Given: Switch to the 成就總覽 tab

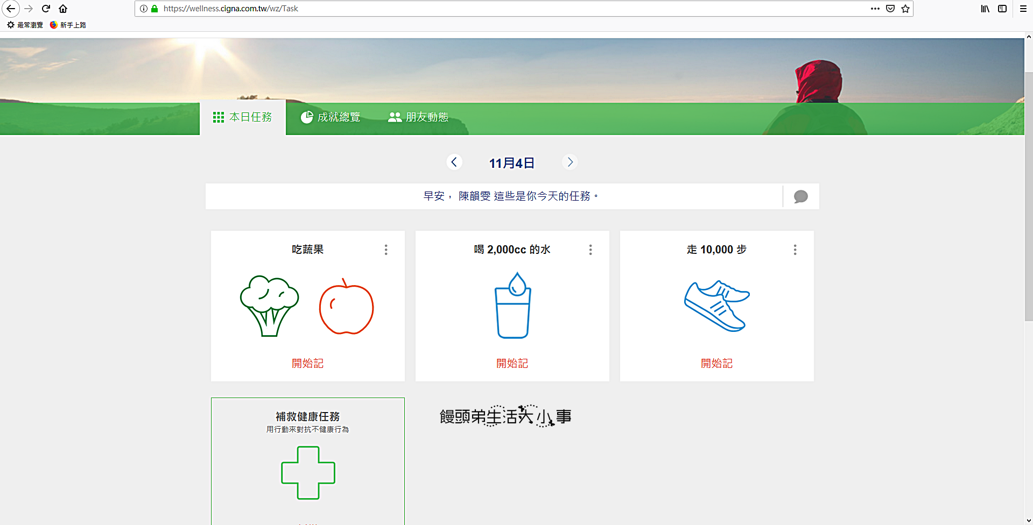Looking at the screenshot, I should point(330,117).
